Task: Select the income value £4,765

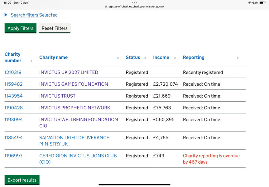Action: coord(161,137)
